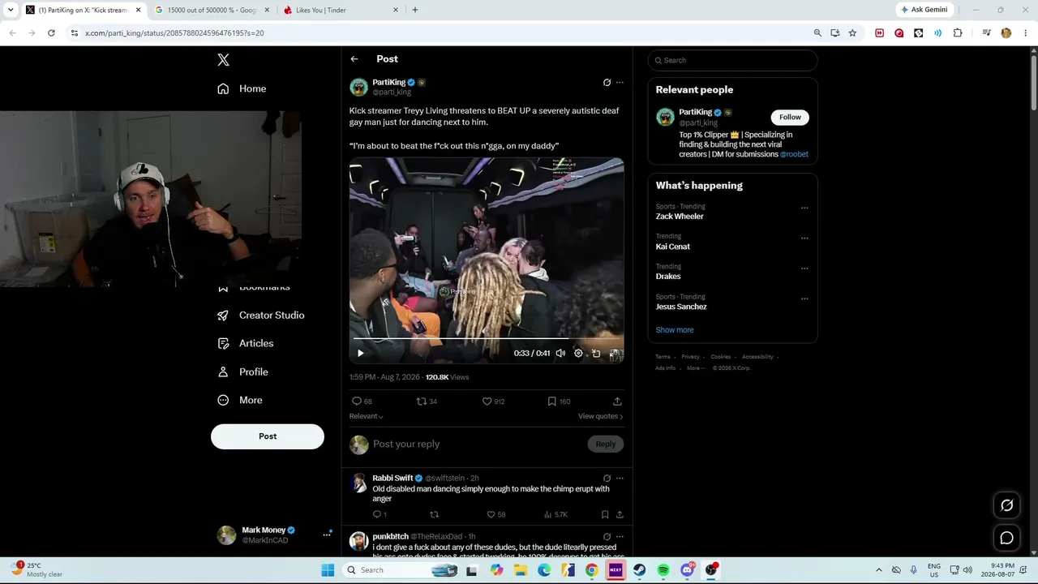Open a new browser tab

tap(415, 10)
